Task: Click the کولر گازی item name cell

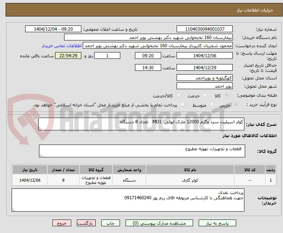Action: click(x=190, y=180)
